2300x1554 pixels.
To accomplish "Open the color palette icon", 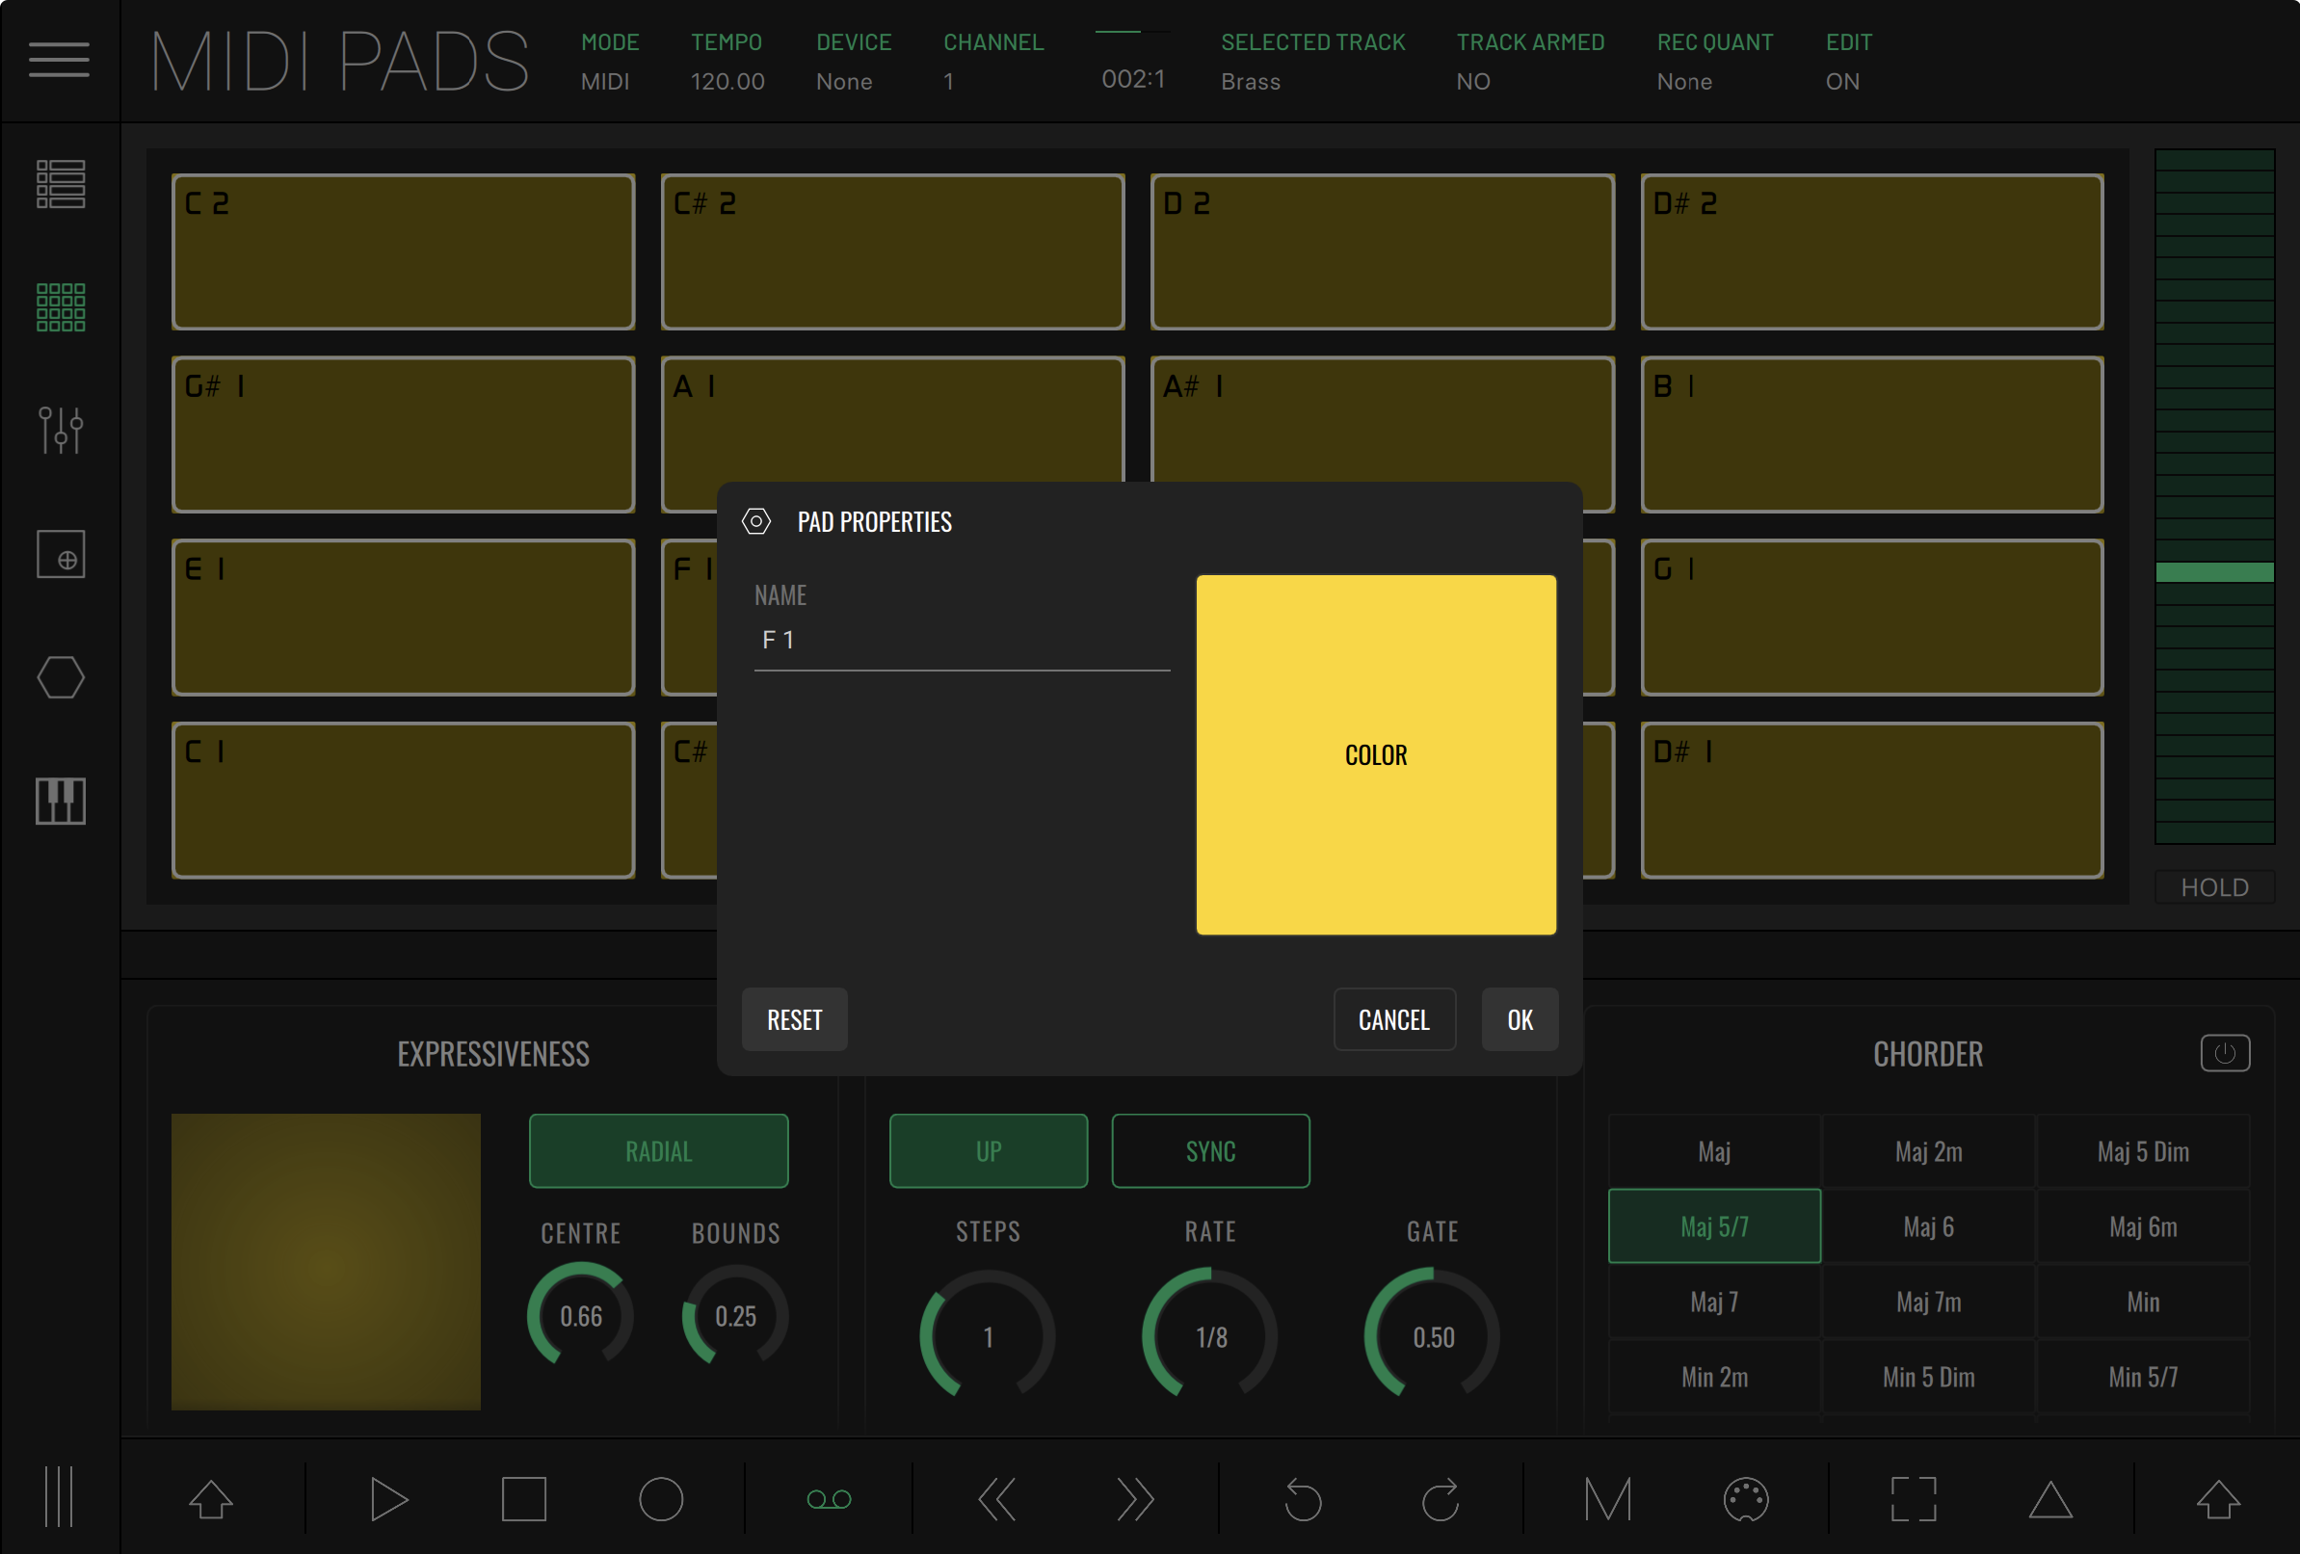I will (x=1745, y=1499).
